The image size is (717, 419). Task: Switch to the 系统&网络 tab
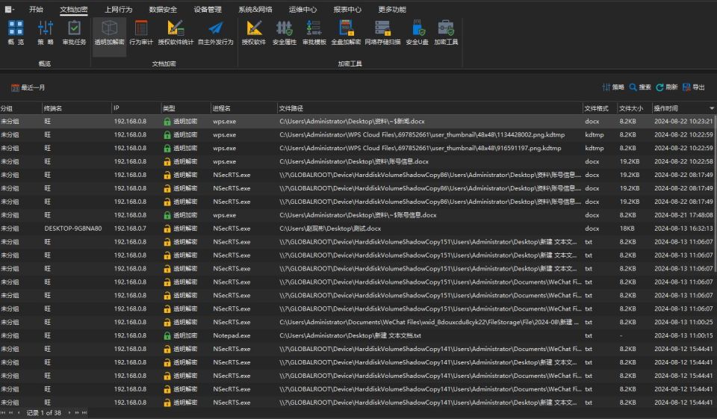tap(255, 9)
